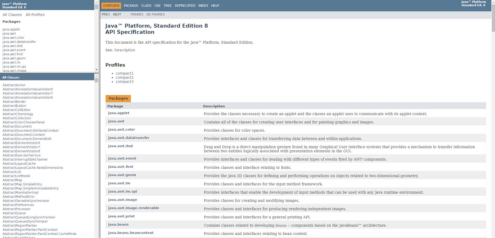
Task: Open the AbstractAnnotationValueVisitor7 class
Action: click(x=28, y=93)
